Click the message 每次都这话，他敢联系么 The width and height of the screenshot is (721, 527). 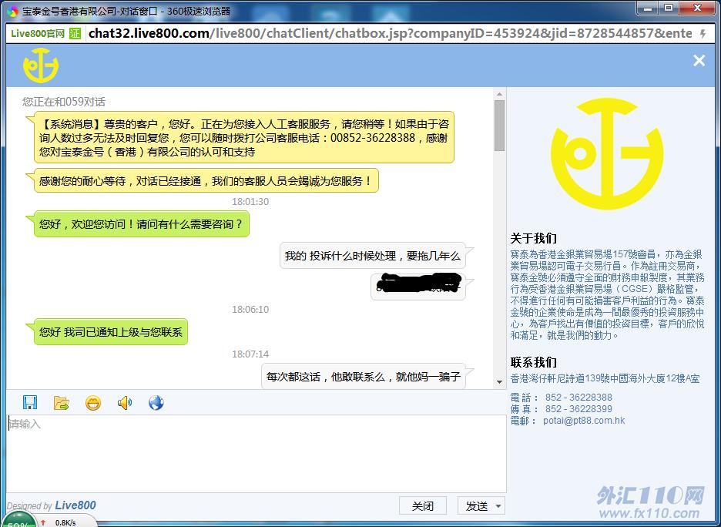[x=364, y=377]
